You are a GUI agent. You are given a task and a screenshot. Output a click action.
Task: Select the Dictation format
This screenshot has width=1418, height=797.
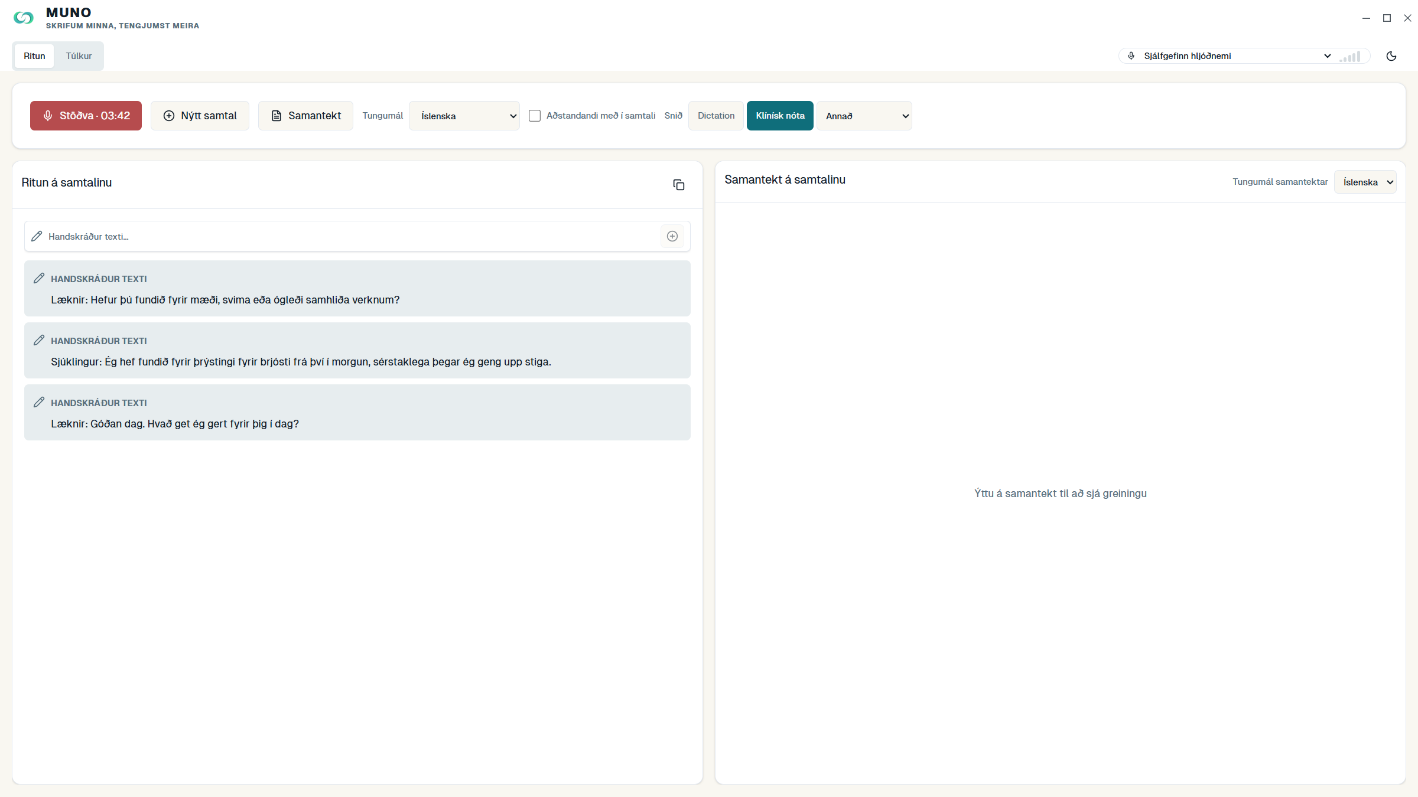coord(716,116)
